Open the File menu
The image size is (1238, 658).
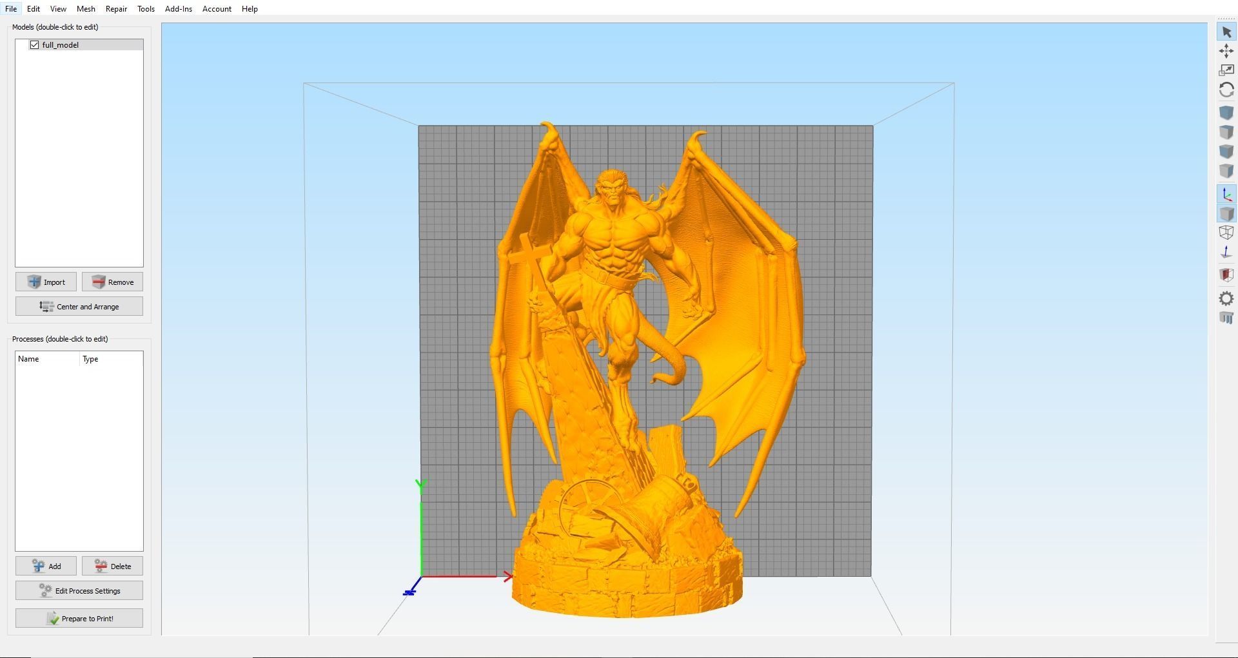pos(11,8)
